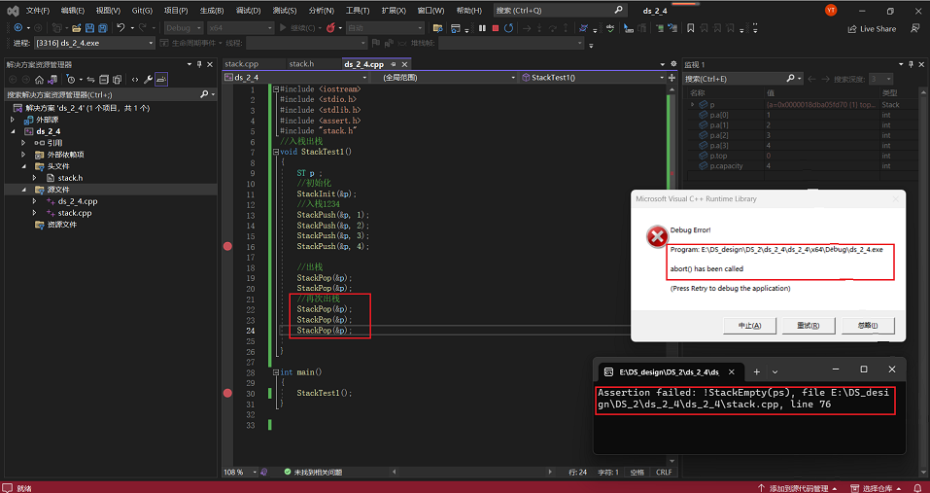
Task: Click the Hot Reload flame icon
Action: tap(331, 28)
